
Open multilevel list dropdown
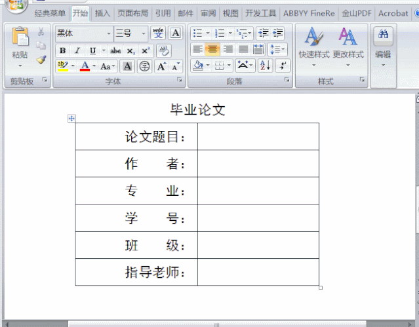[x=250, y=33]
